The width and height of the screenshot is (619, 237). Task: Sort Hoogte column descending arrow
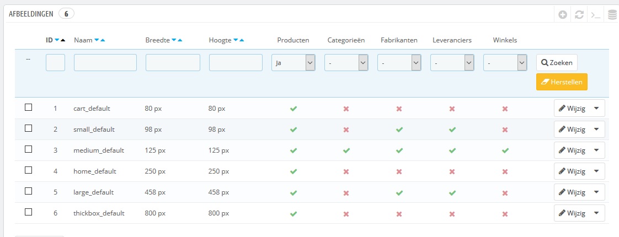(x=236, y=40)
